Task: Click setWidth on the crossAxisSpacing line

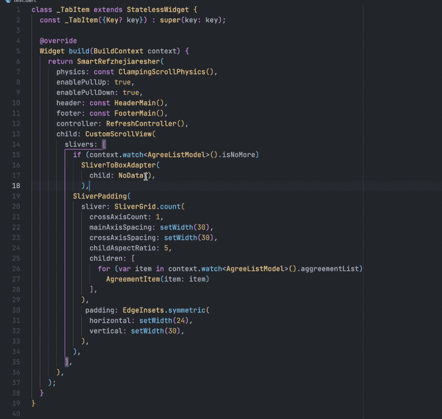Action: coord(181,238)
